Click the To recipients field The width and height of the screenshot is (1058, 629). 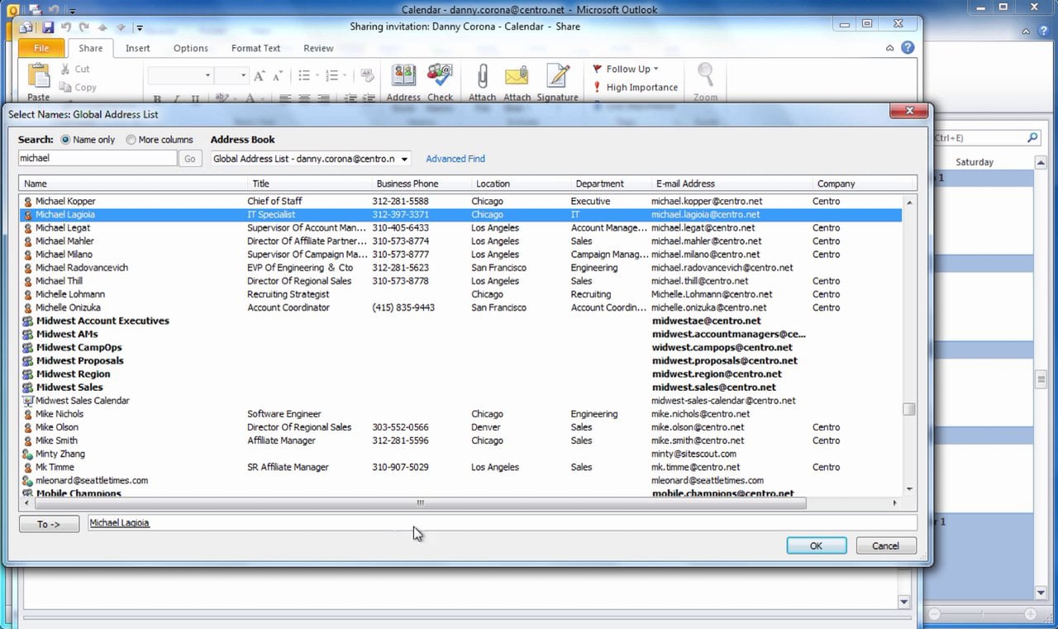pyautogui.click(x=503, y=522)
